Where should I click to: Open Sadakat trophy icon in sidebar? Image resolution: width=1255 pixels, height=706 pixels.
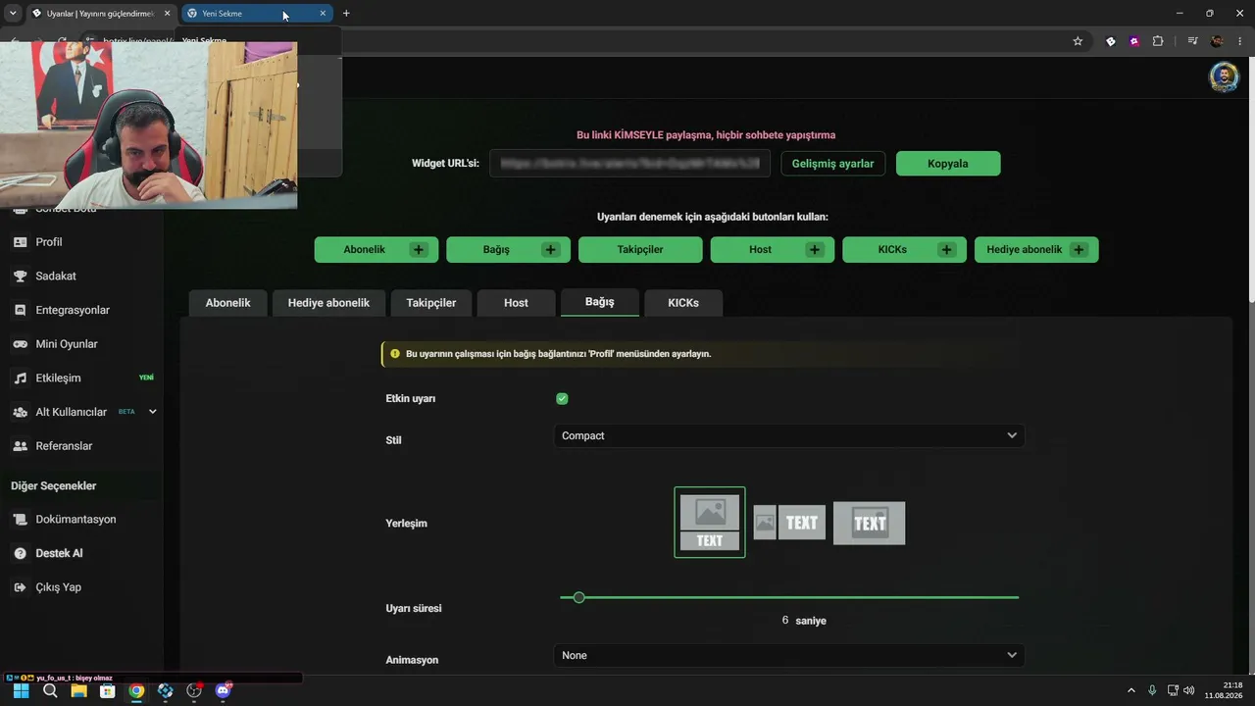pos(20,277)
